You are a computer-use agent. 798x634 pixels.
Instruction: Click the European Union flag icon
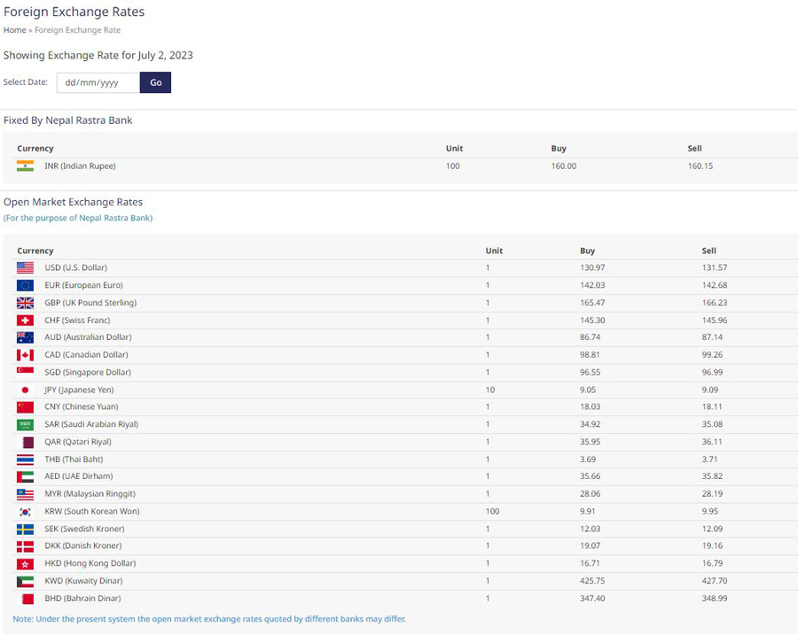[25, 285]
